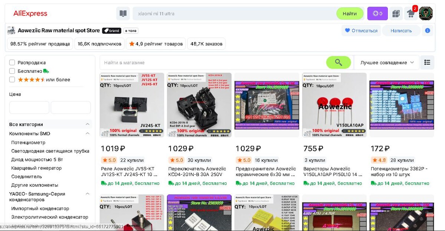Screen dimensions: 445x231
Task: Select the Кварцевый генератор category
Action: click(36, 168)
